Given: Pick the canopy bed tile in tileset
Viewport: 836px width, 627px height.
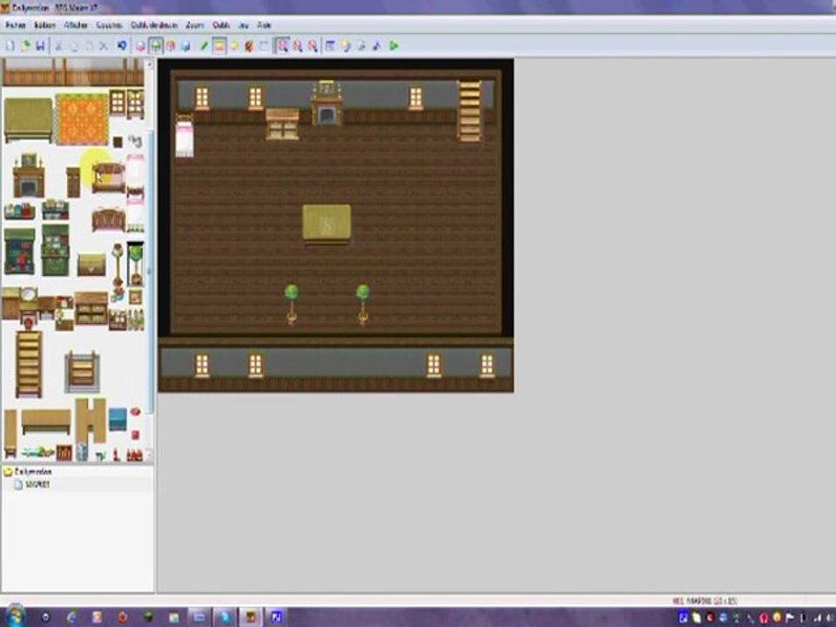Looking at the screenshot, I should (x=108, y=178).
